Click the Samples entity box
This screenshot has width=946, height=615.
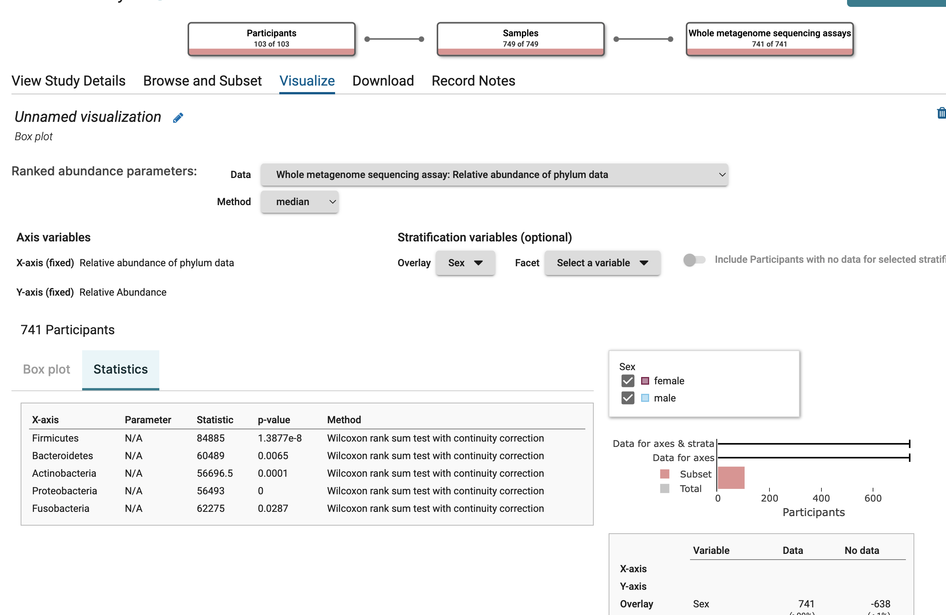pyautogui.click(x=520, y=39)
